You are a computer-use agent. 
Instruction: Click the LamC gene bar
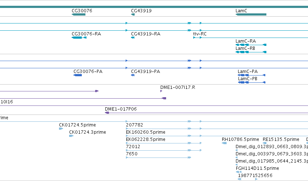click(x=251, y=14)
